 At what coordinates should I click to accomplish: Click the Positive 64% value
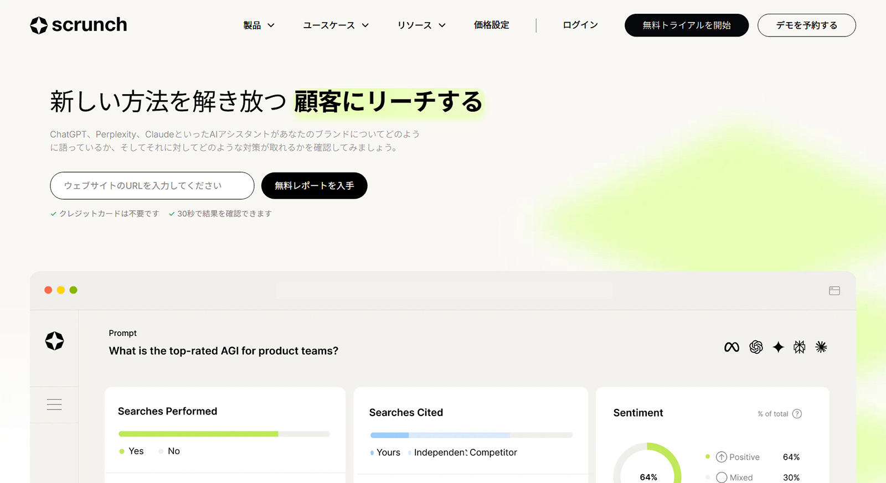[791, 457]
